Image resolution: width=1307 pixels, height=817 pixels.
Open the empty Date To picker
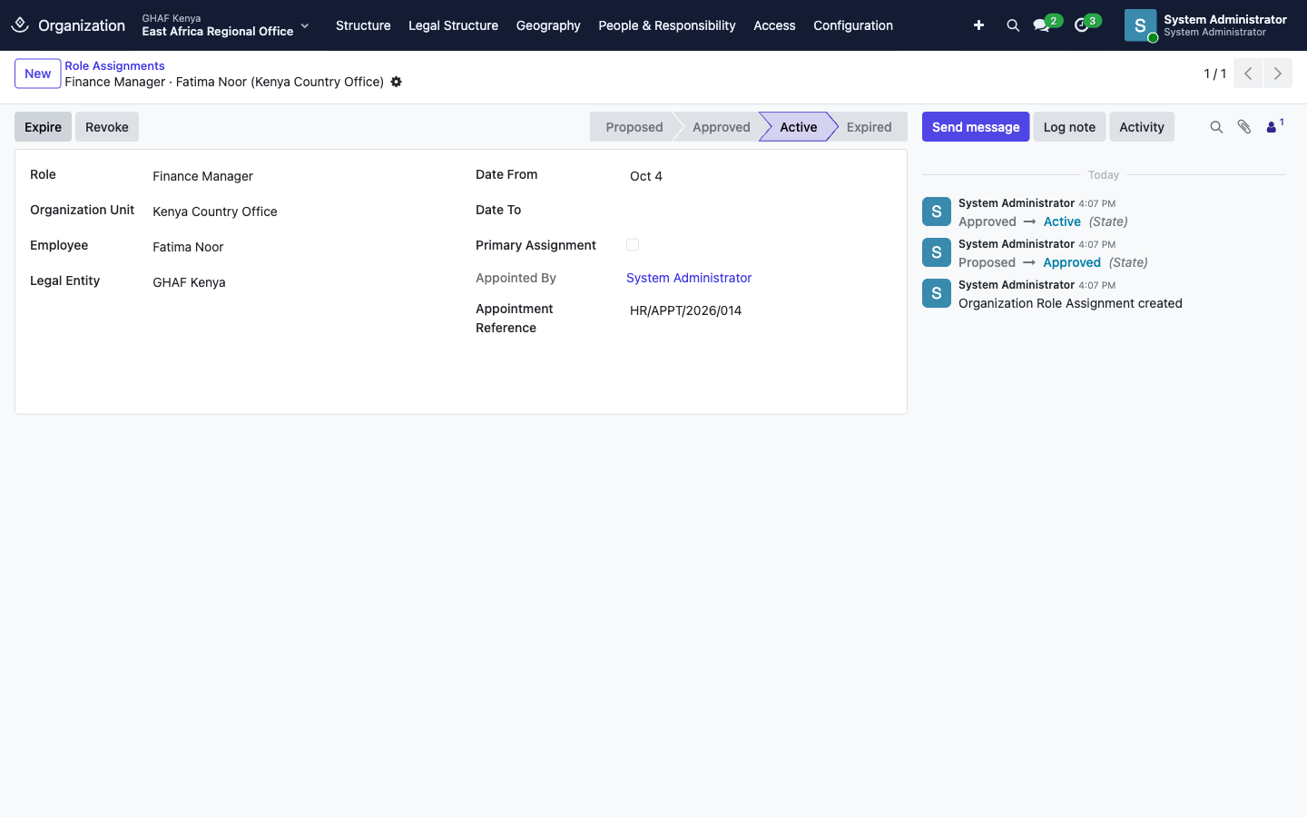(759, 212)
